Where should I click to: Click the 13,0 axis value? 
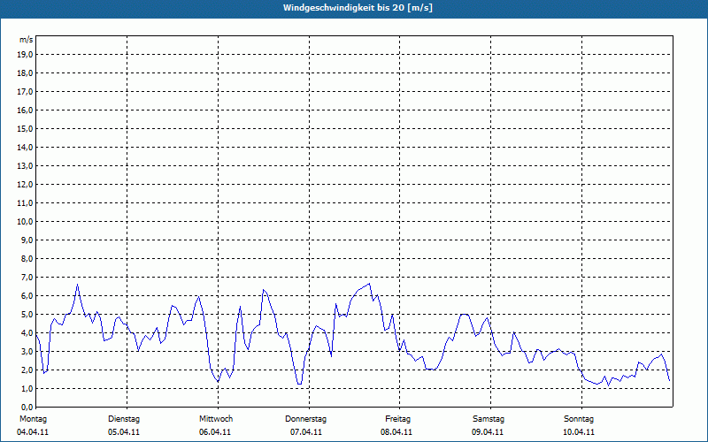pos(26,166)
